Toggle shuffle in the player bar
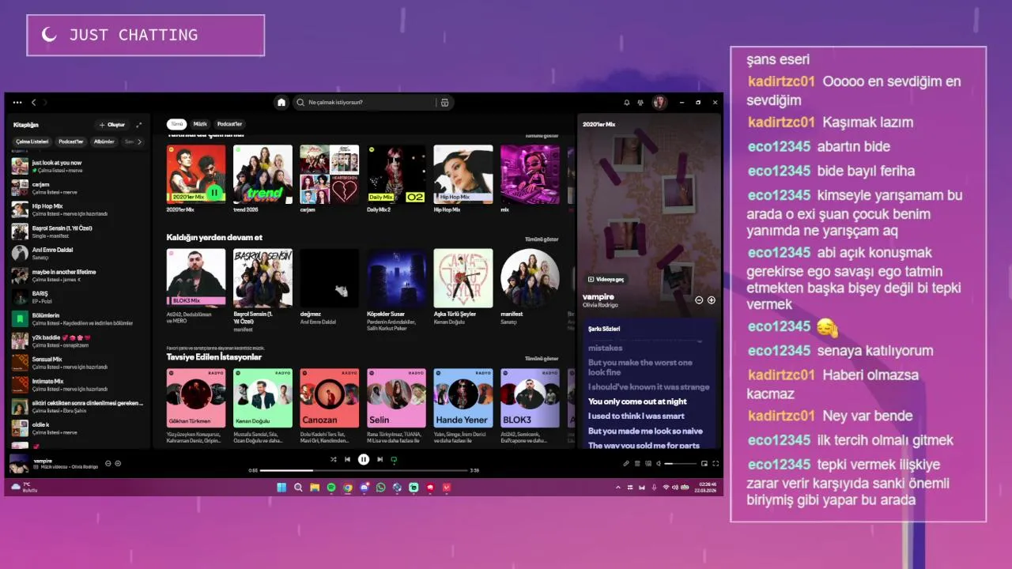Screen dimensions: 1012x569 pos(333,459)
